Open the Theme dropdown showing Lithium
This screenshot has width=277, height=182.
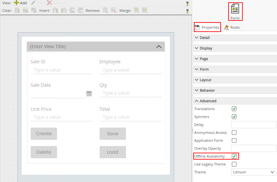point(254,172)
